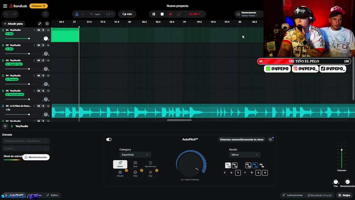Click the +Fx button on track 06

(x=8, y=110)
